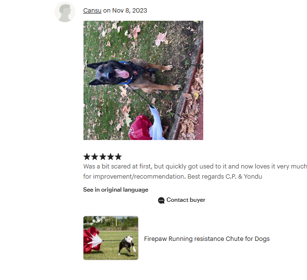Screen dimensions: 307x280
Task: Click the gray reviewer avatar icon
Action: (x=65, y=12)
